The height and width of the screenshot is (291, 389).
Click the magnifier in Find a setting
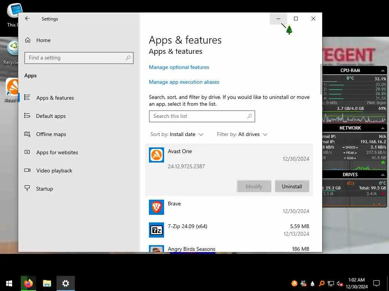tap(128, 58)
